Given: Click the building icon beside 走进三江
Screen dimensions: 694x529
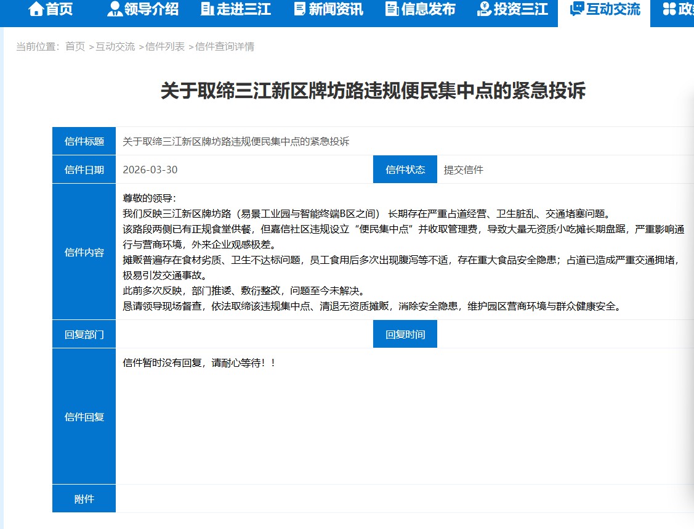Looking at the screenshot, I should 208,9.
